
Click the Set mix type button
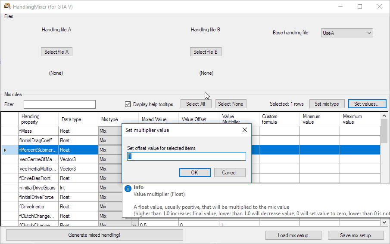[x=327, y=104]
